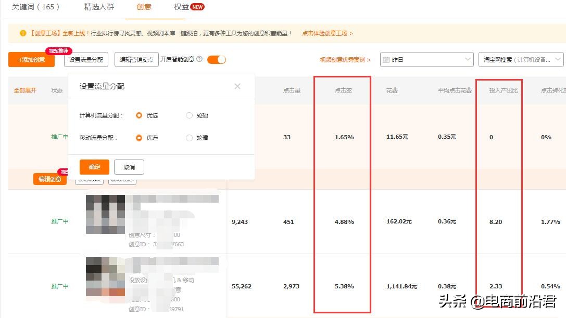Disable the 开启智能创意 smart creative switch
Screen dimensions: 566x318
[x=217, y=59]
